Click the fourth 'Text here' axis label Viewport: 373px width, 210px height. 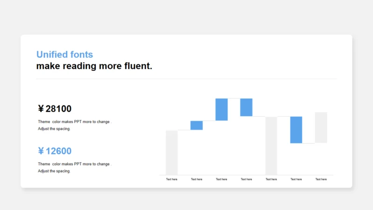[246, 179]
